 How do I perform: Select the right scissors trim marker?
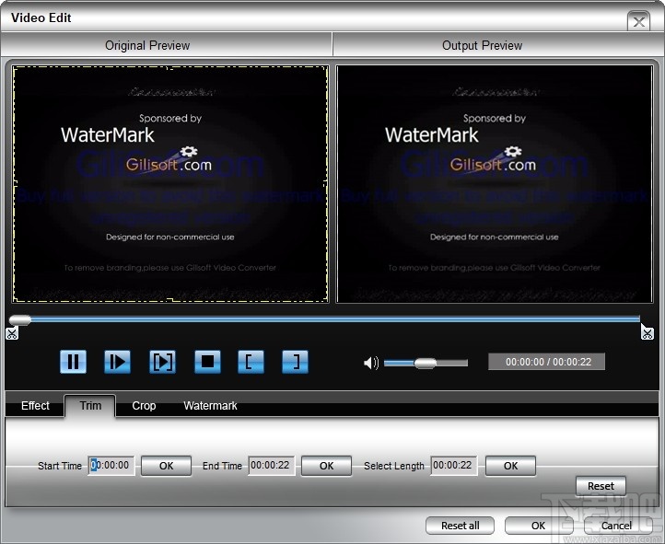coord(647,332)
